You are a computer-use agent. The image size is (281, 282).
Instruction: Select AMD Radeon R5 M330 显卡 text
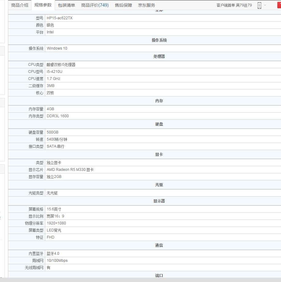tap(70, 170)
